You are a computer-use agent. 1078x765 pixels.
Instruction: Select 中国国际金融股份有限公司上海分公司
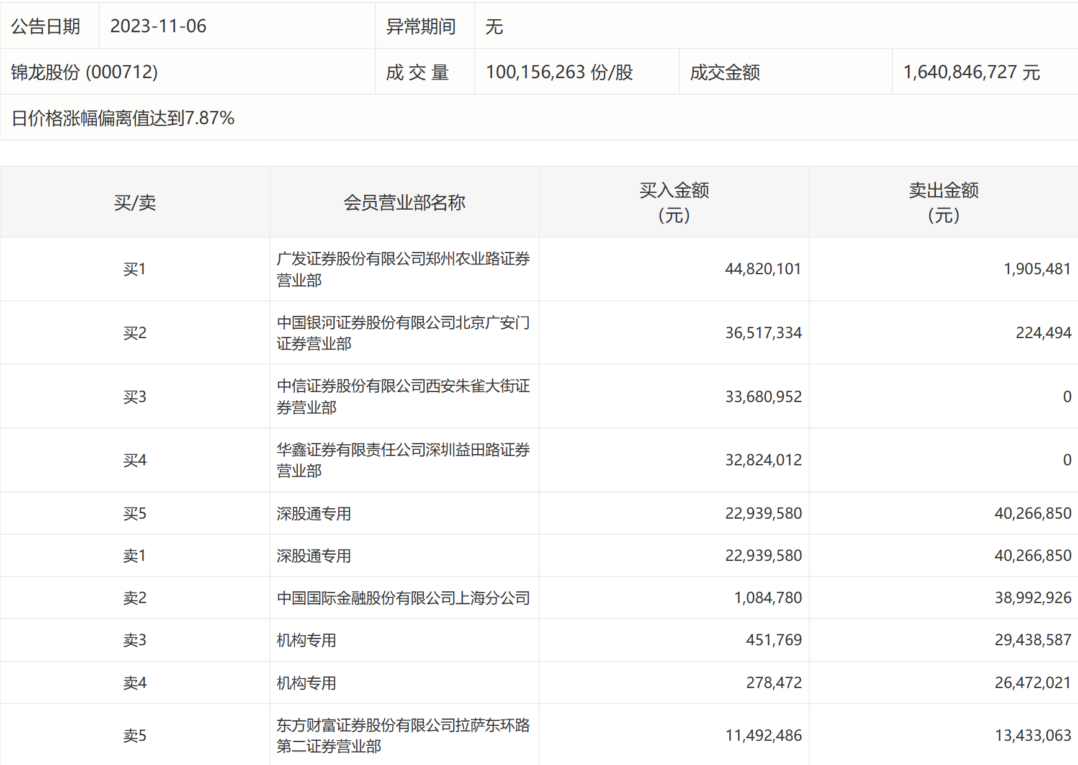coord(403,597)
